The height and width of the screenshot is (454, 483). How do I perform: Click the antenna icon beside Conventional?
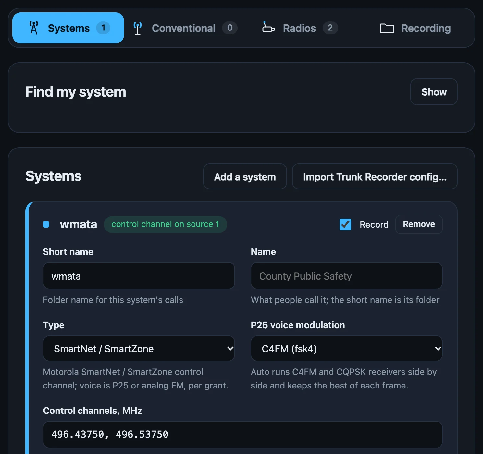point(138,28)
